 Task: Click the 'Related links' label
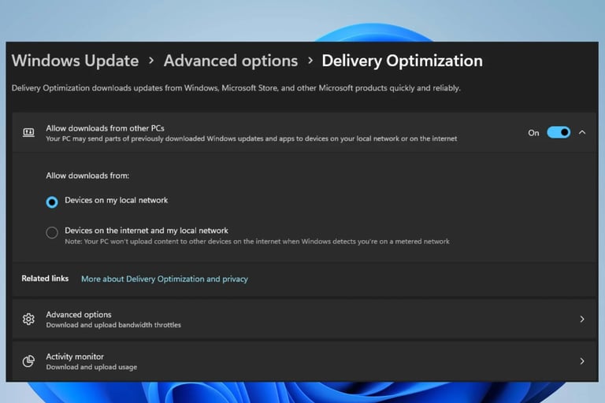(45, 279)
